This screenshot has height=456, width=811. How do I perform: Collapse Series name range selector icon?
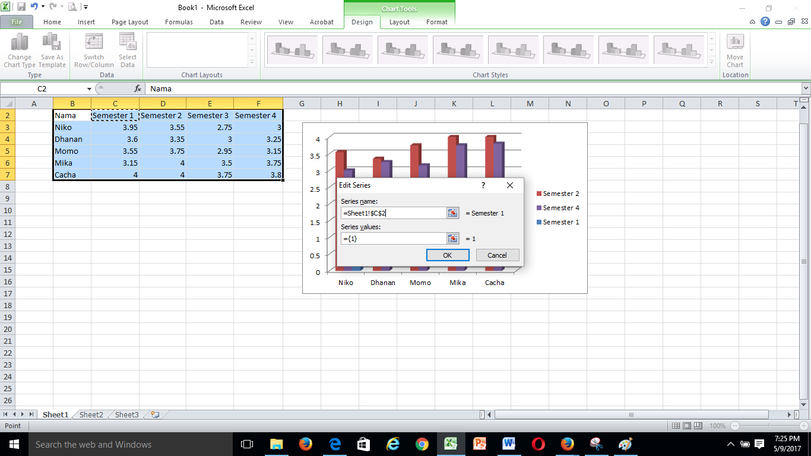coord(453,213)
